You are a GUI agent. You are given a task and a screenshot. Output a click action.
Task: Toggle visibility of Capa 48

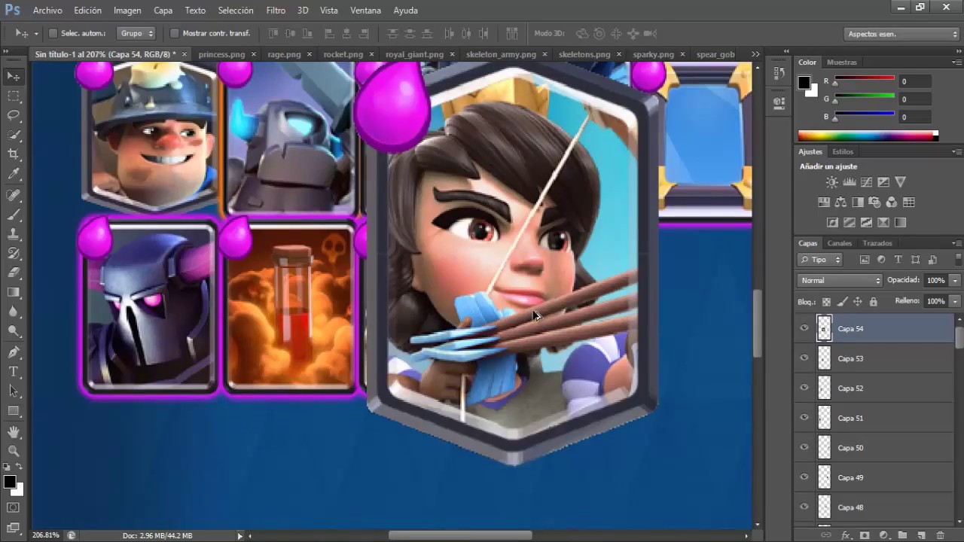click(x=804, y=507)
